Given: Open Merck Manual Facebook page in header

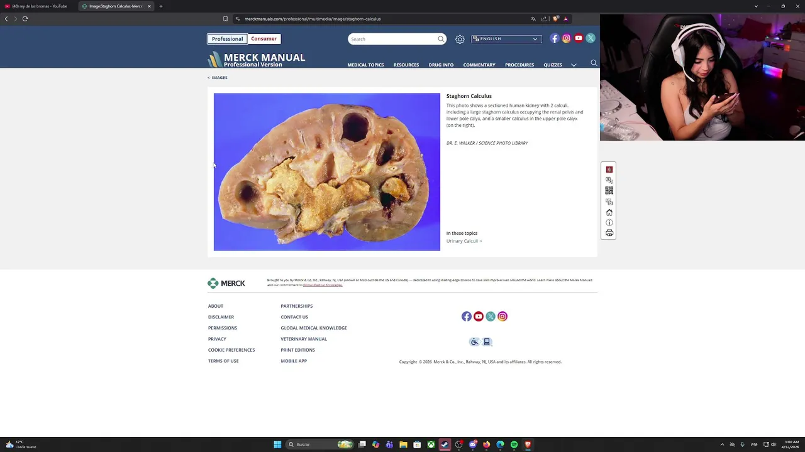Looking at the screenshot, I should coord(554,38).
